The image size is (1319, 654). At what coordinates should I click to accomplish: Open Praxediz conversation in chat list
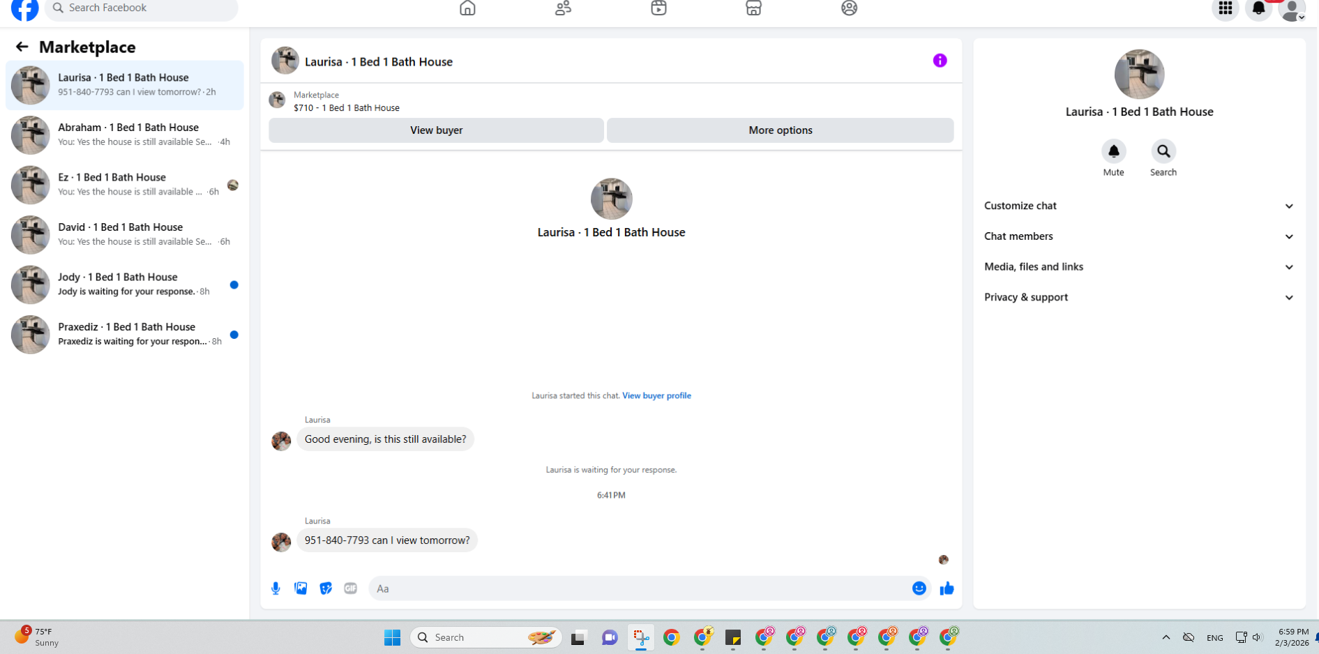[125, 334]
